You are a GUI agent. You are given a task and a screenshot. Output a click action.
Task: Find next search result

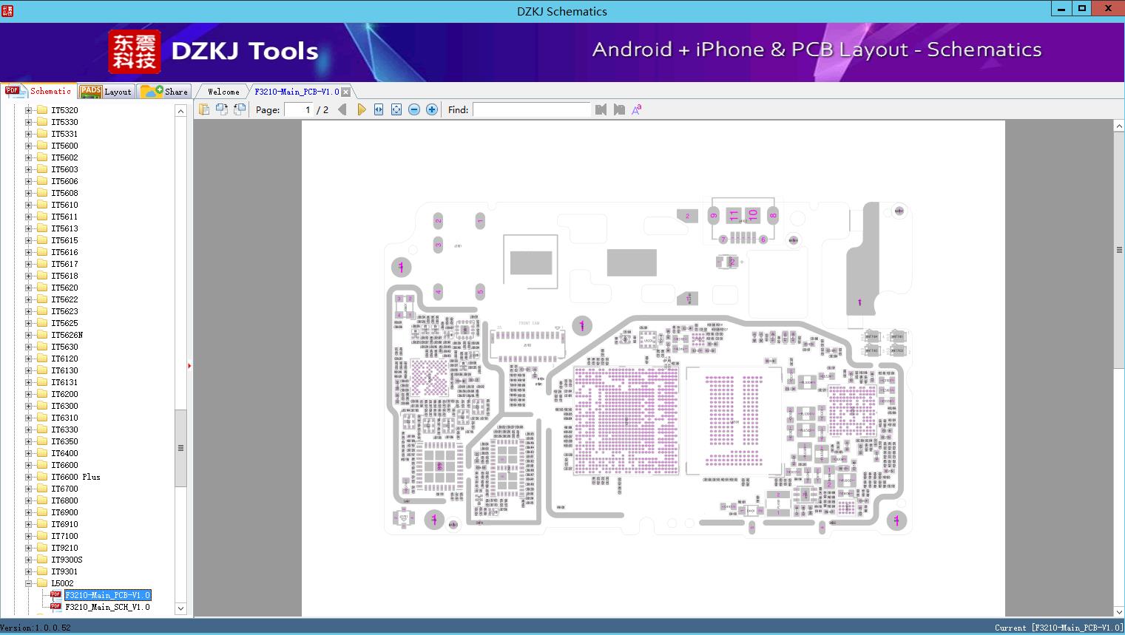(x=619, y=109)
